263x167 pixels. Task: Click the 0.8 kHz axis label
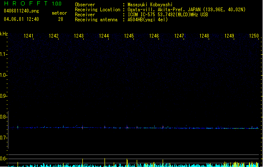pos(3,117)
